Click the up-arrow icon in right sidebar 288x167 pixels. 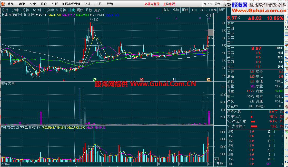click(286, 16)
